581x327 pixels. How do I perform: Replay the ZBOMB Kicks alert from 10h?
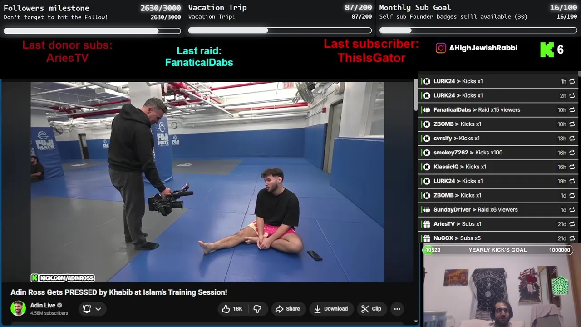point(572,124)
